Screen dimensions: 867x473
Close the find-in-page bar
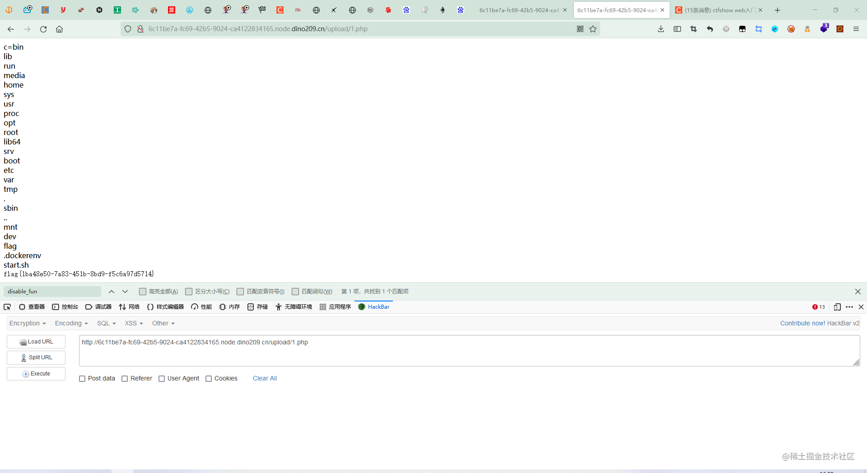[858, 292]
